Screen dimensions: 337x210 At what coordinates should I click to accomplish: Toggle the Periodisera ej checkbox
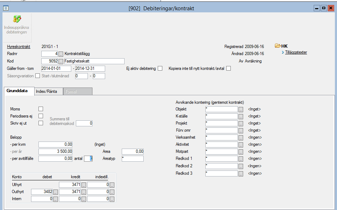(x=41, y=116)
